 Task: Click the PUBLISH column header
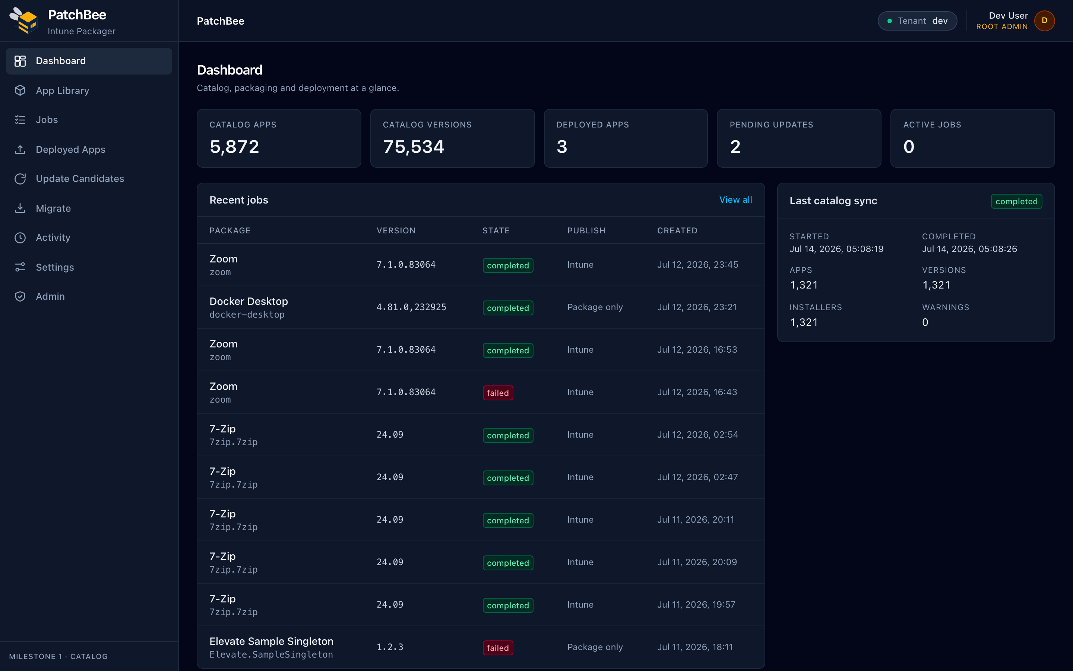click(586, 230)
